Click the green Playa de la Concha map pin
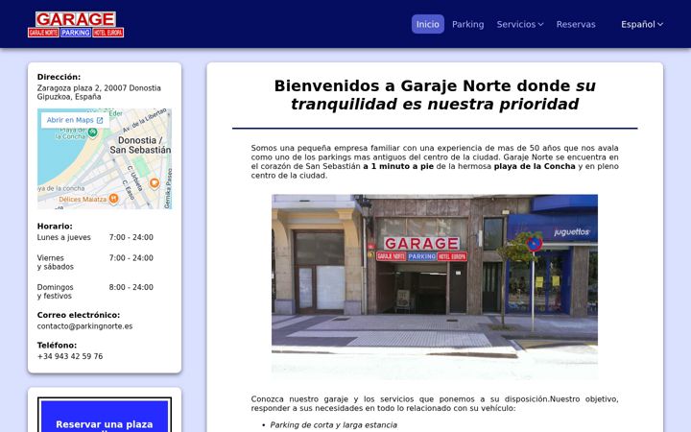This screenshot has height=432, width=691. (92, 132)
